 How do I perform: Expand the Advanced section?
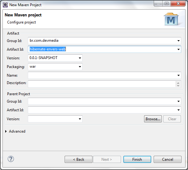point(6,131)
